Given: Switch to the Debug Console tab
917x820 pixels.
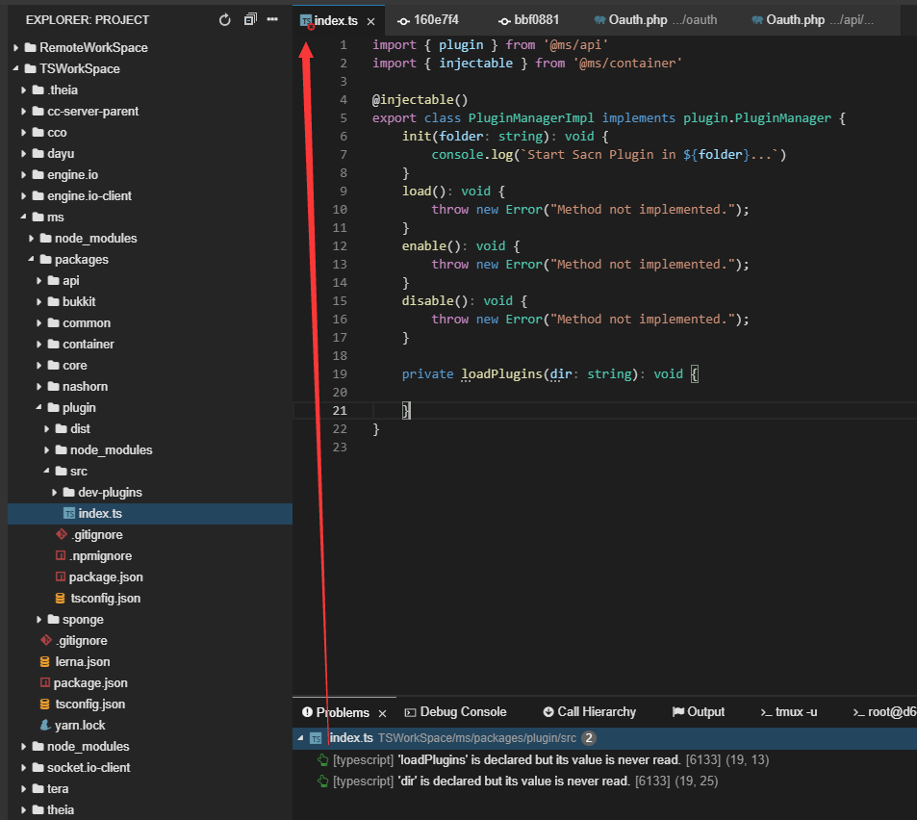Looking at the screenshot, I should click(456, 712).
